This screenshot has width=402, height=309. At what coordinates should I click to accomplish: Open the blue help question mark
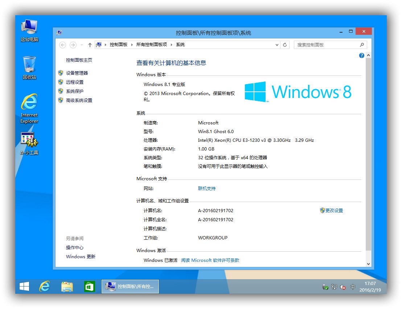coord(361,55)
